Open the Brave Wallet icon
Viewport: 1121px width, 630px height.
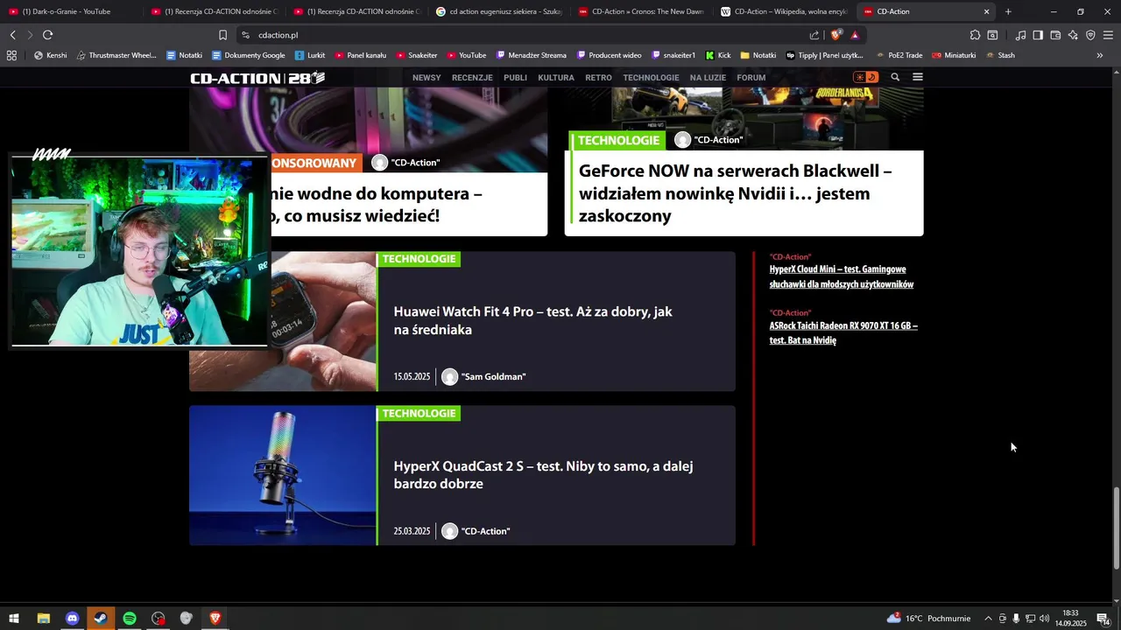tap(1055, 35)
